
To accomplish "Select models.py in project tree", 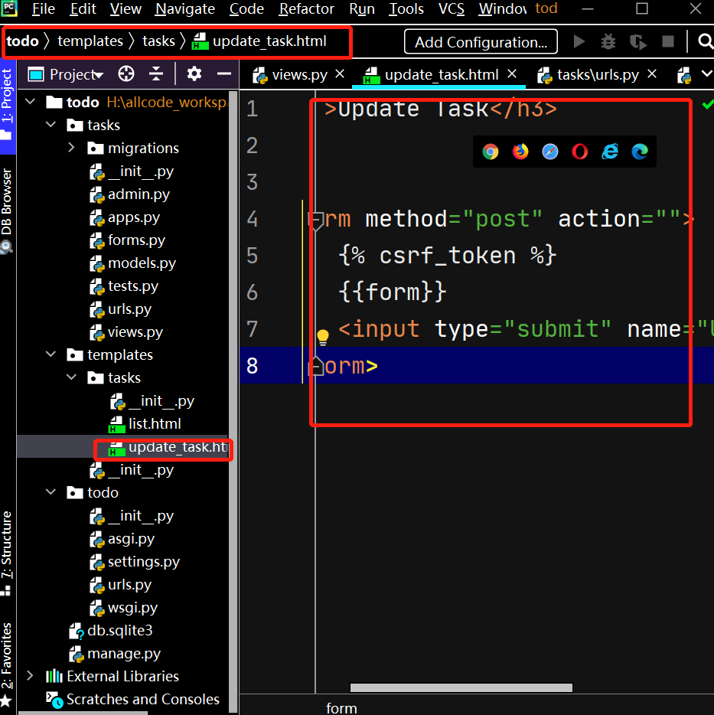I will (132, 263).
